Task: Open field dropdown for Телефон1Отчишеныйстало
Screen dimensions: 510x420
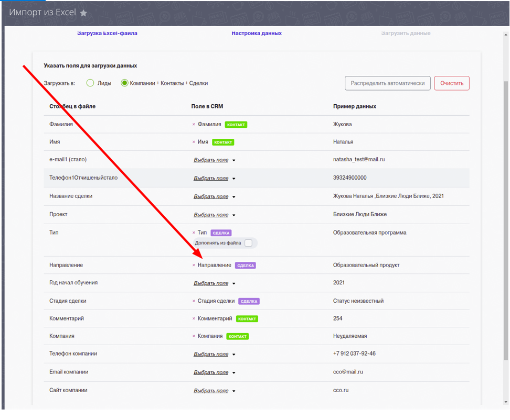Action: coord(215,178)
